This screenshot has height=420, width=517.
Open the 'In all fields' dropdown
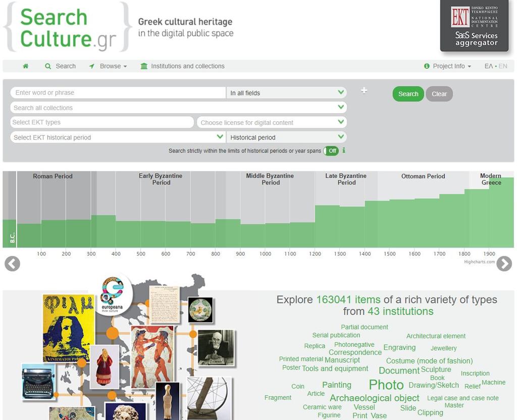coord(287,93)
